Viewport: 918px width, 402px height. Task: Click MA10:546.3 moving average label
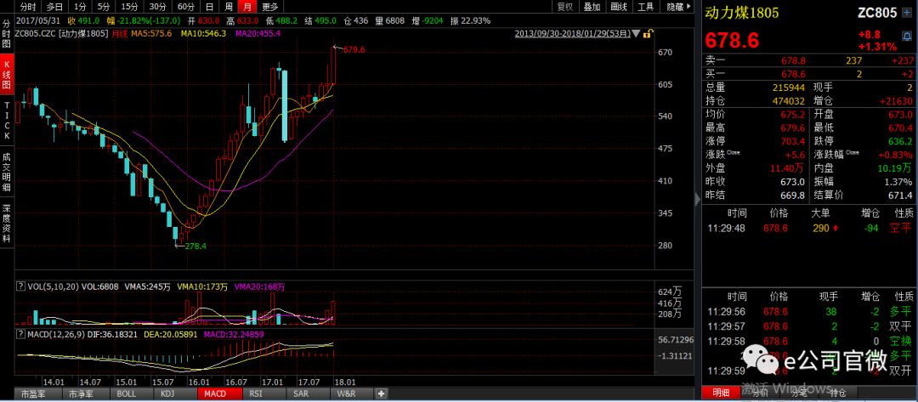(x=203, y=34)
